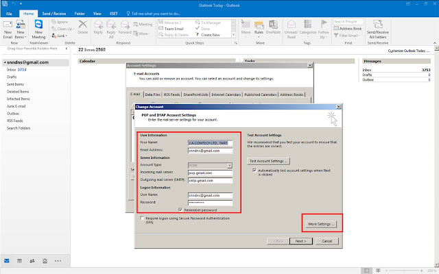Image resolution: width=439 pixels, height=274 pixels.
Task: Click the Meeting reply button
Action: pyautogui.click(x=143, y=25)
